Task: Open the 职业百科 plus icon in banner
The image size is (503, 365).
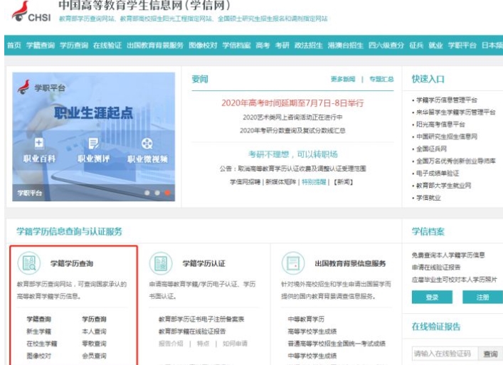Action: click(x=39, y=143)
